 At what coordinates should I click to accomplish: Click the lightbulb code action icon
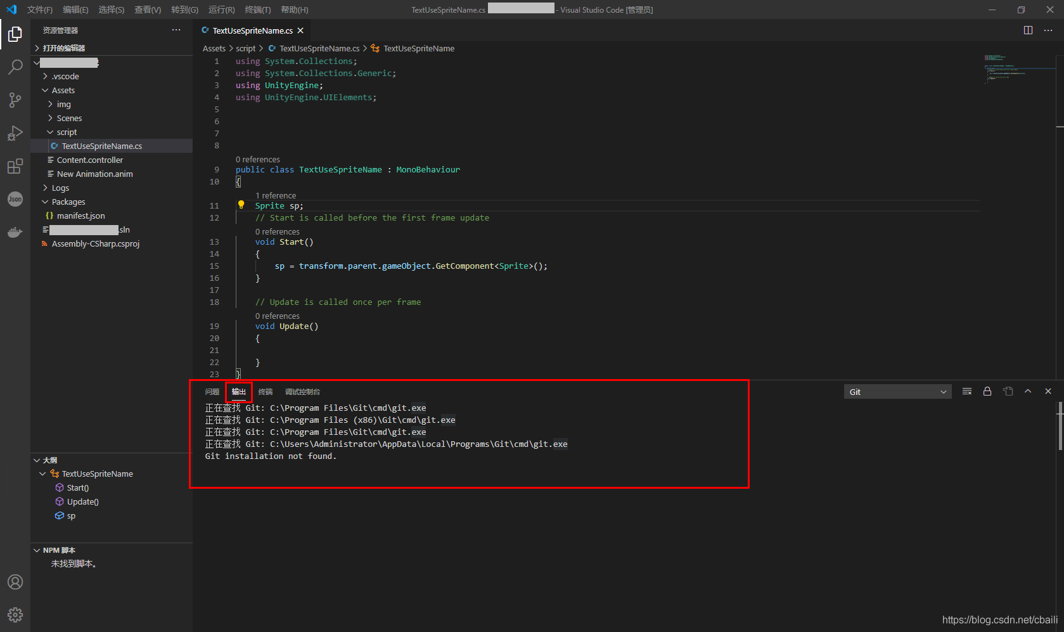(x=241, y=205)
